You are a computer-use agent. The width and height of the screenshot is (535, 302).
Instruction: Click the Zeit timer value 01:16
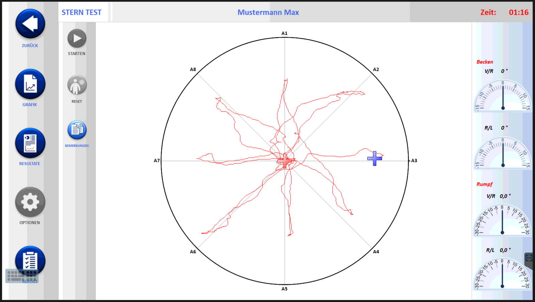point(519,12)
